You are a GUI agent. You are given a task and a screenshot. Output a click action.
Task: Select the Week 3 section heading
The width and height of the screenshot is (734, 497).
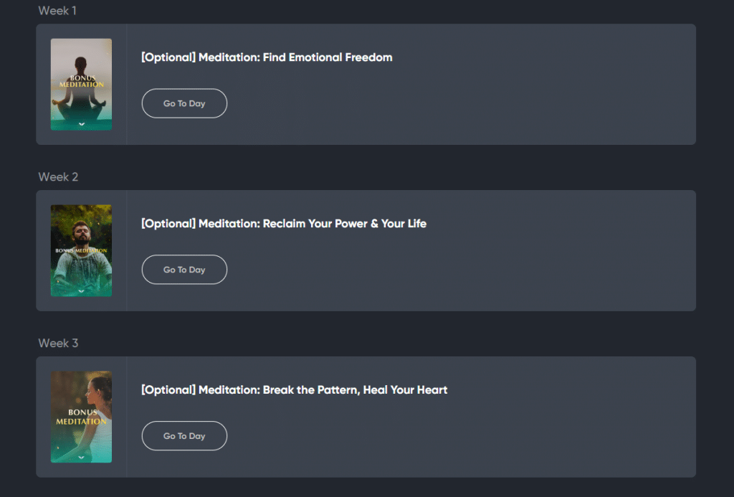[58, 344]
